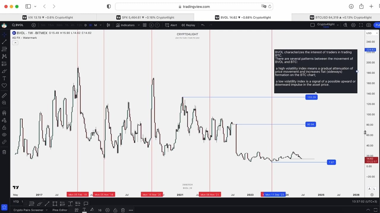Image resolution: width=380 pixels, height=213 pixels.
Task: Expand the Indicators dropdown arrow
Action: pos(138,25)
